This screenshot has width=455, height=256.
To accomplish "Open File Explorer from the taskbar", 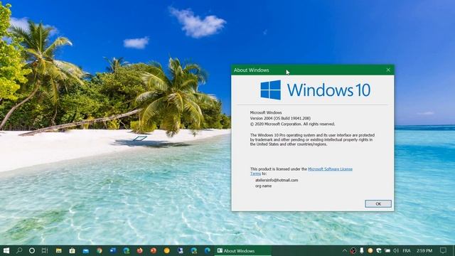I will click(58, 250).
